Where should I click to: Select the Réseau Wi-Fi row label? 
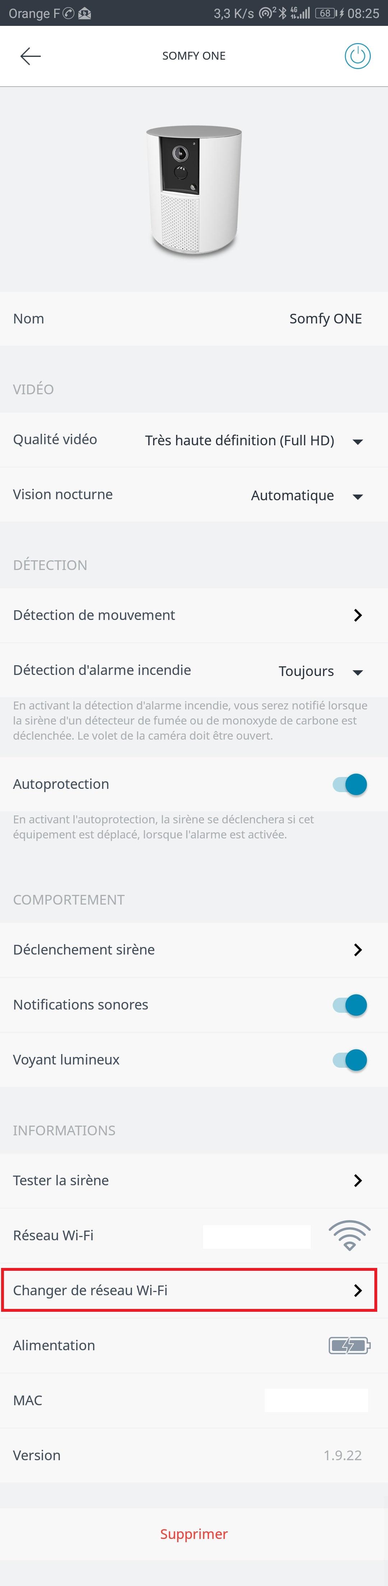(x=53, y=1235)
